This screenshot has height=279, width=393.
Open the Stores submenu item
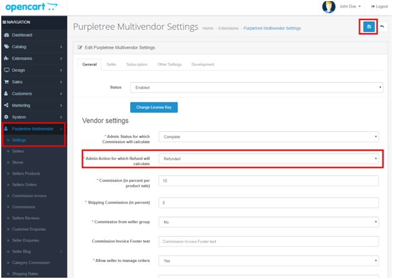tap(18, 162)
